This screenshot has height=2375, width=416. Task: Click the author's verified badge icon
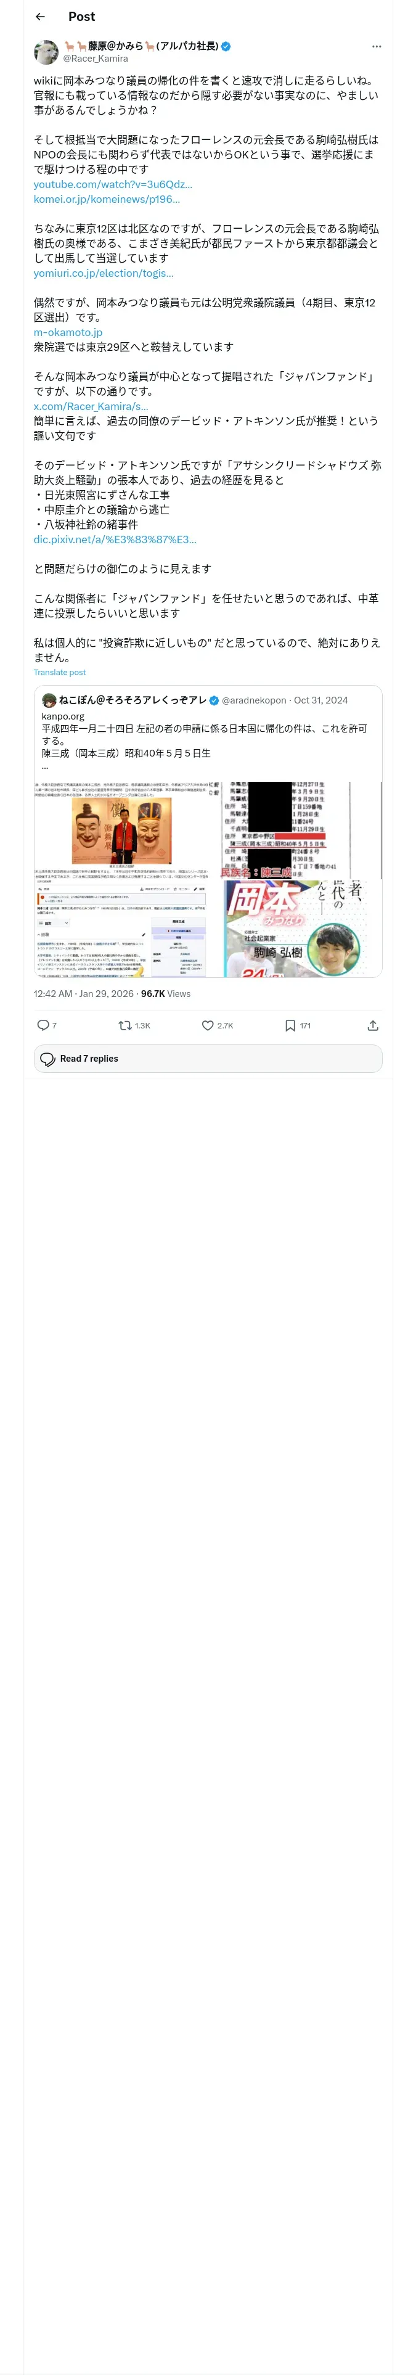tap(226, 45)
